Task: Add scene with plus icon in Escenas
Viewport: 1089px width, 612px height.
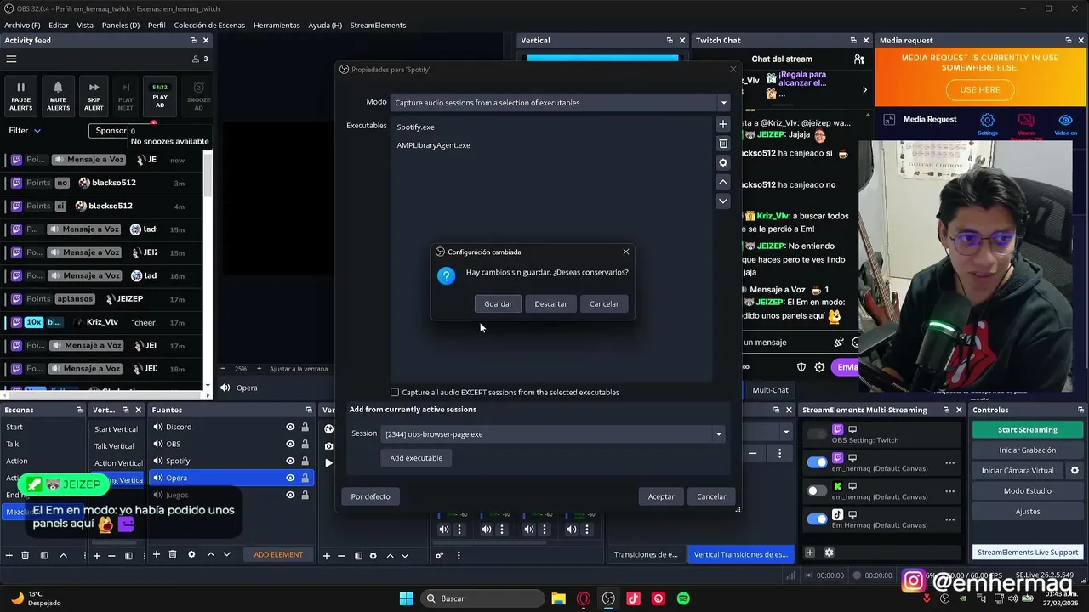Action: [x=9, y=555]
